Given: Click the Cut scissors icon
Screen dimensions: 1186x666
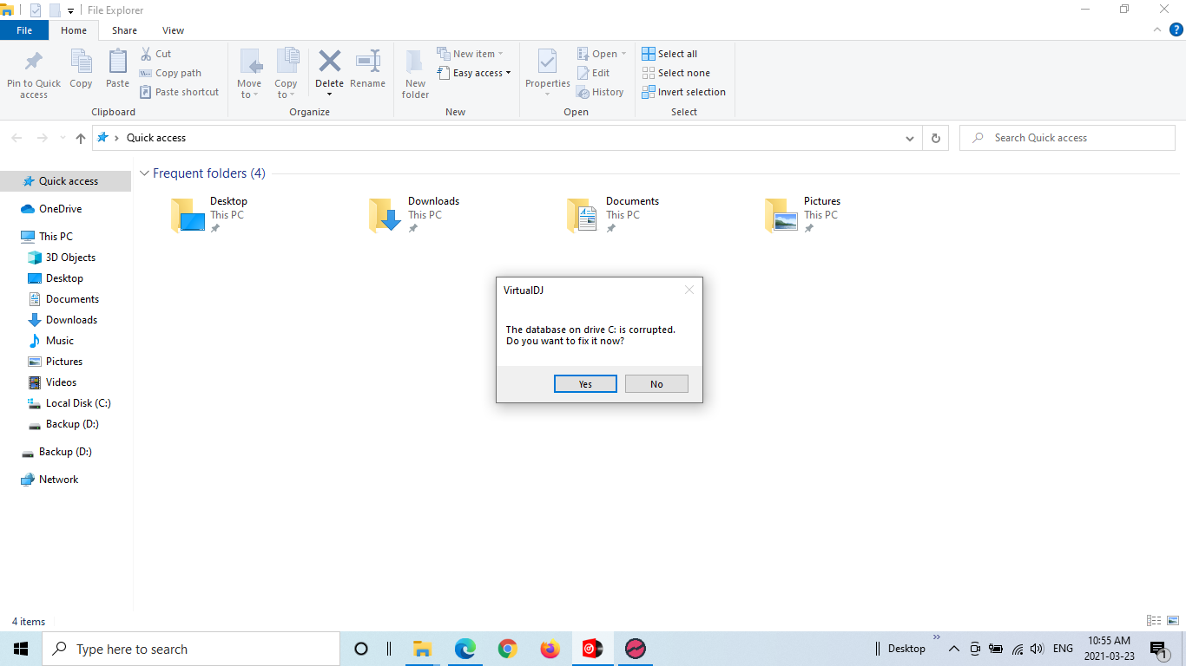Looking at the screenshot, I should coord(146,54).
